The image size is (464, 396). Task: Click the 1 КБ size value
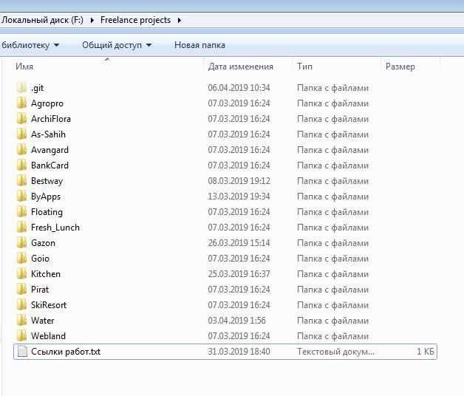426,352
